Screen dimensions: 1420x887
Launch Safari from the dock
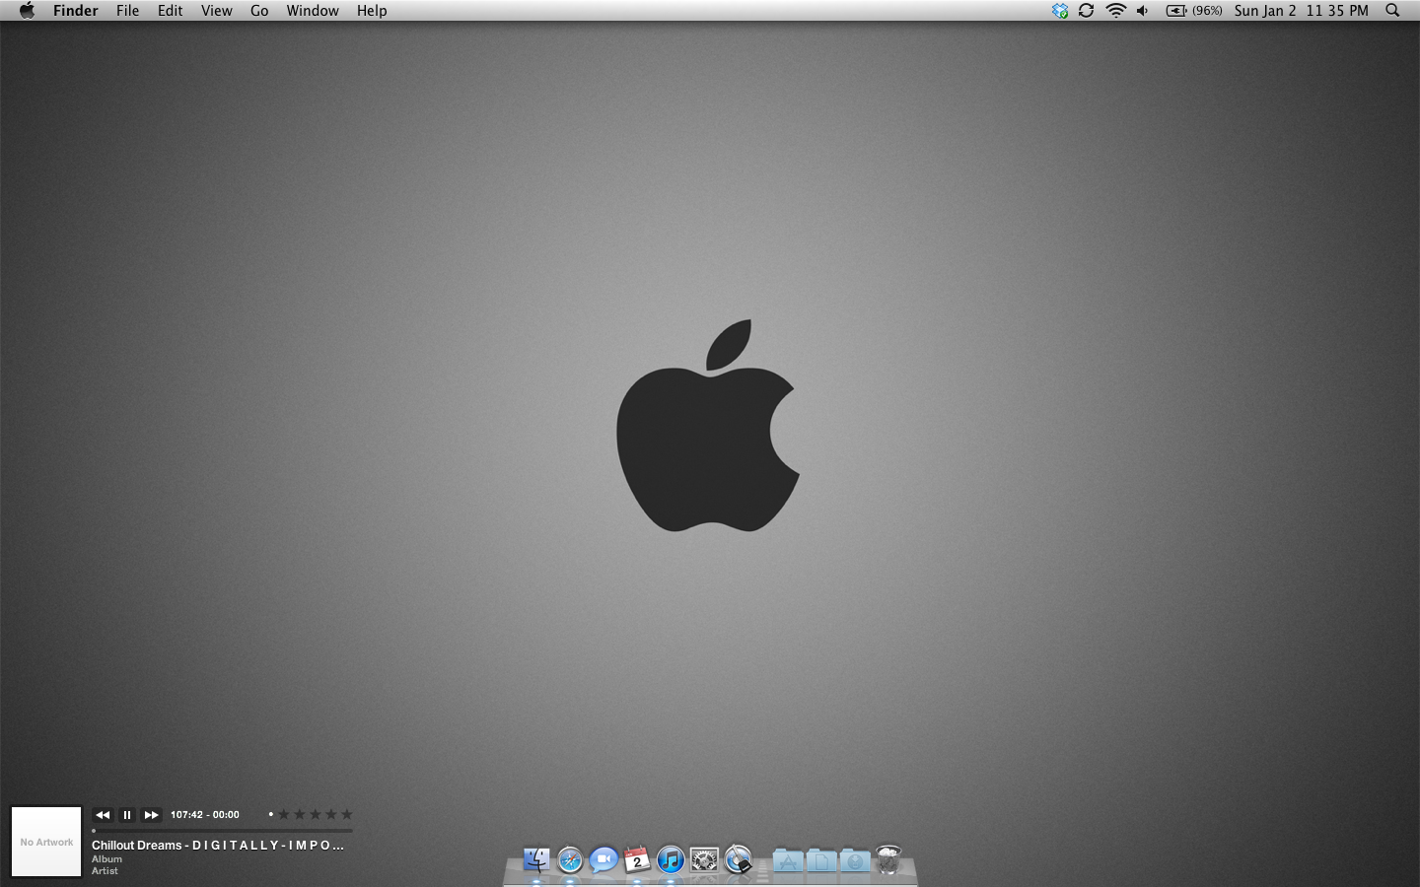click(570, 860)
